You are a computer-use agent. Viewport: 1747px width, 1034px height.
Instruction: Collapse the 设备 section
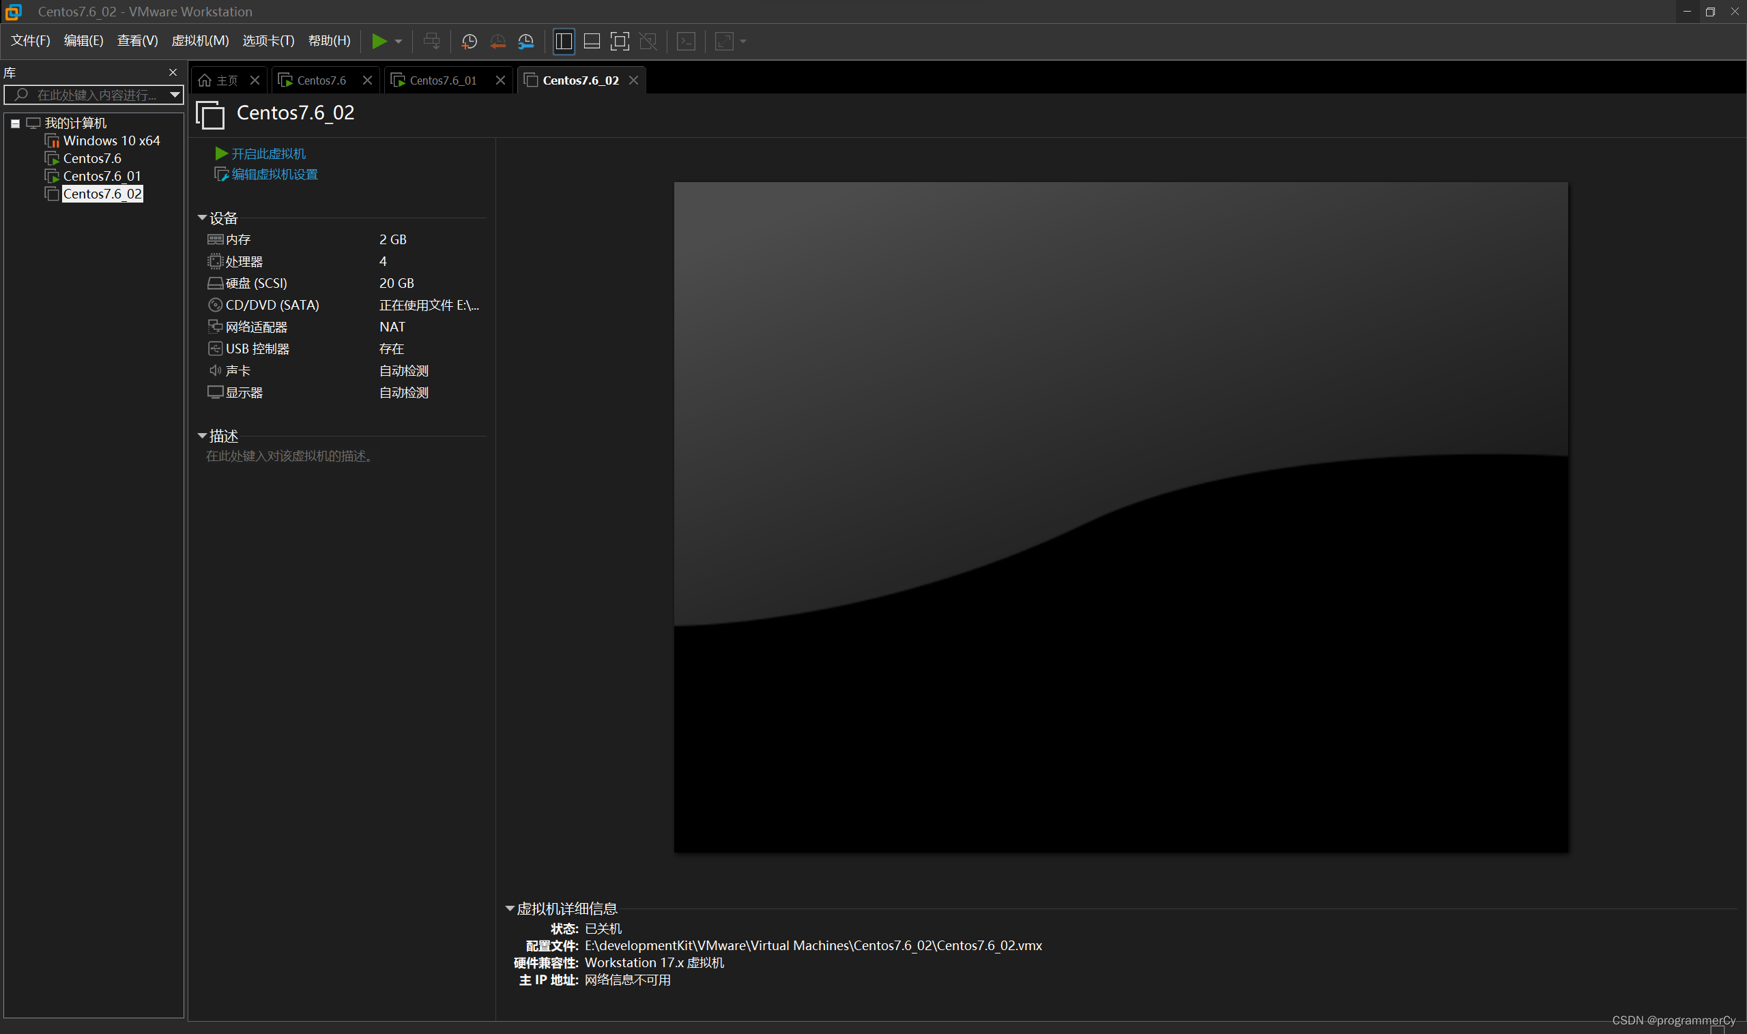click(202, 218)
